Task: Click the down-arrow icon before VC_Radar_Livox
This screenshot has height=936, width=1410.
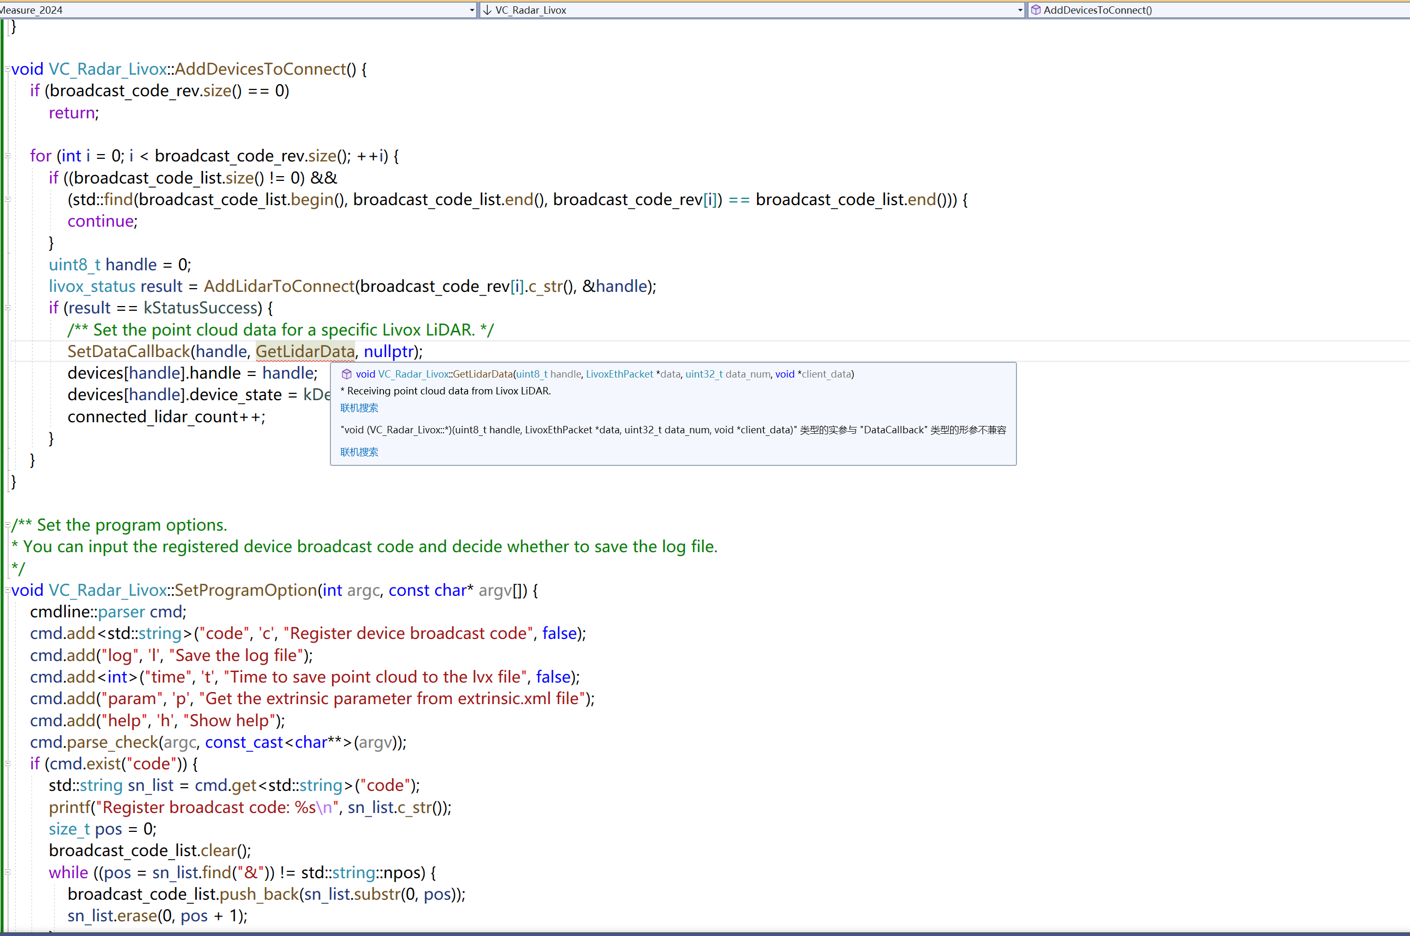Action: pos(487,10)
